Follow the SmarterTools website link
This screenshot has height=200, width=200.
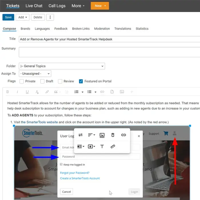(39, 122)
